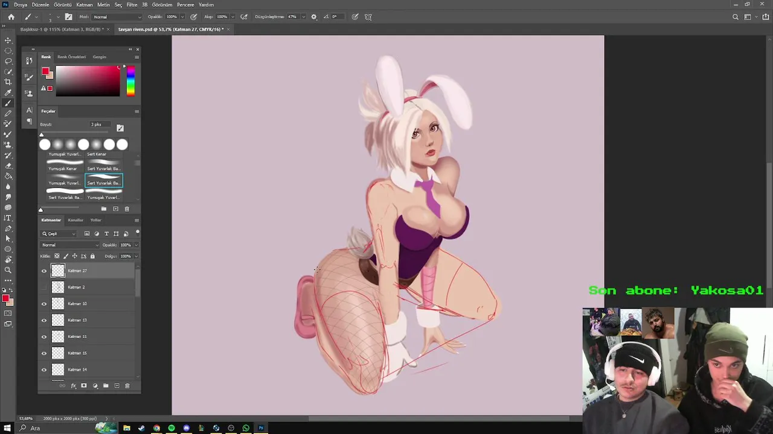The width and height of the screenshot is (773, 434).
Task: Open layer blend mode Normal dropdown
Action: [x=69, y=245]
